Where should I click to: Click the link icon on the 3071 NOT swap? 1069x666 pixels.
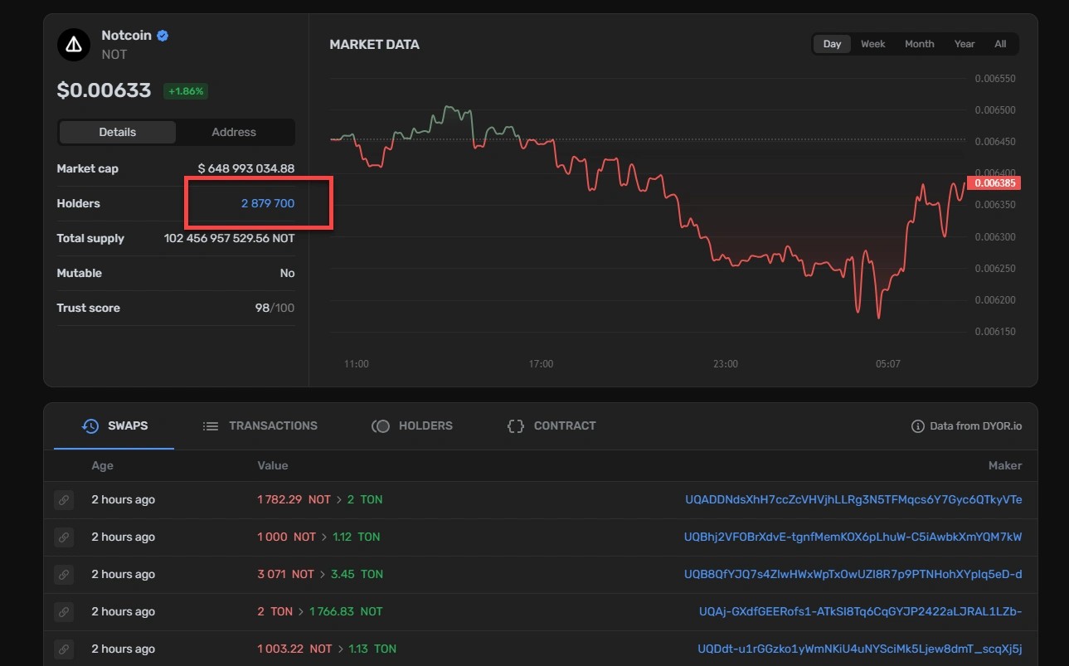point(63,575)
